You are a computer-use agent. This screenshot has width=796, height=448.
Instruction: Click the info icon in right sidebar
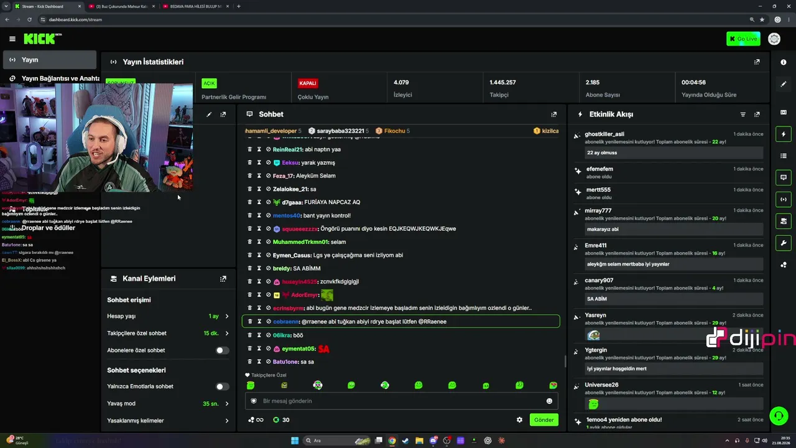coord(784,62)
